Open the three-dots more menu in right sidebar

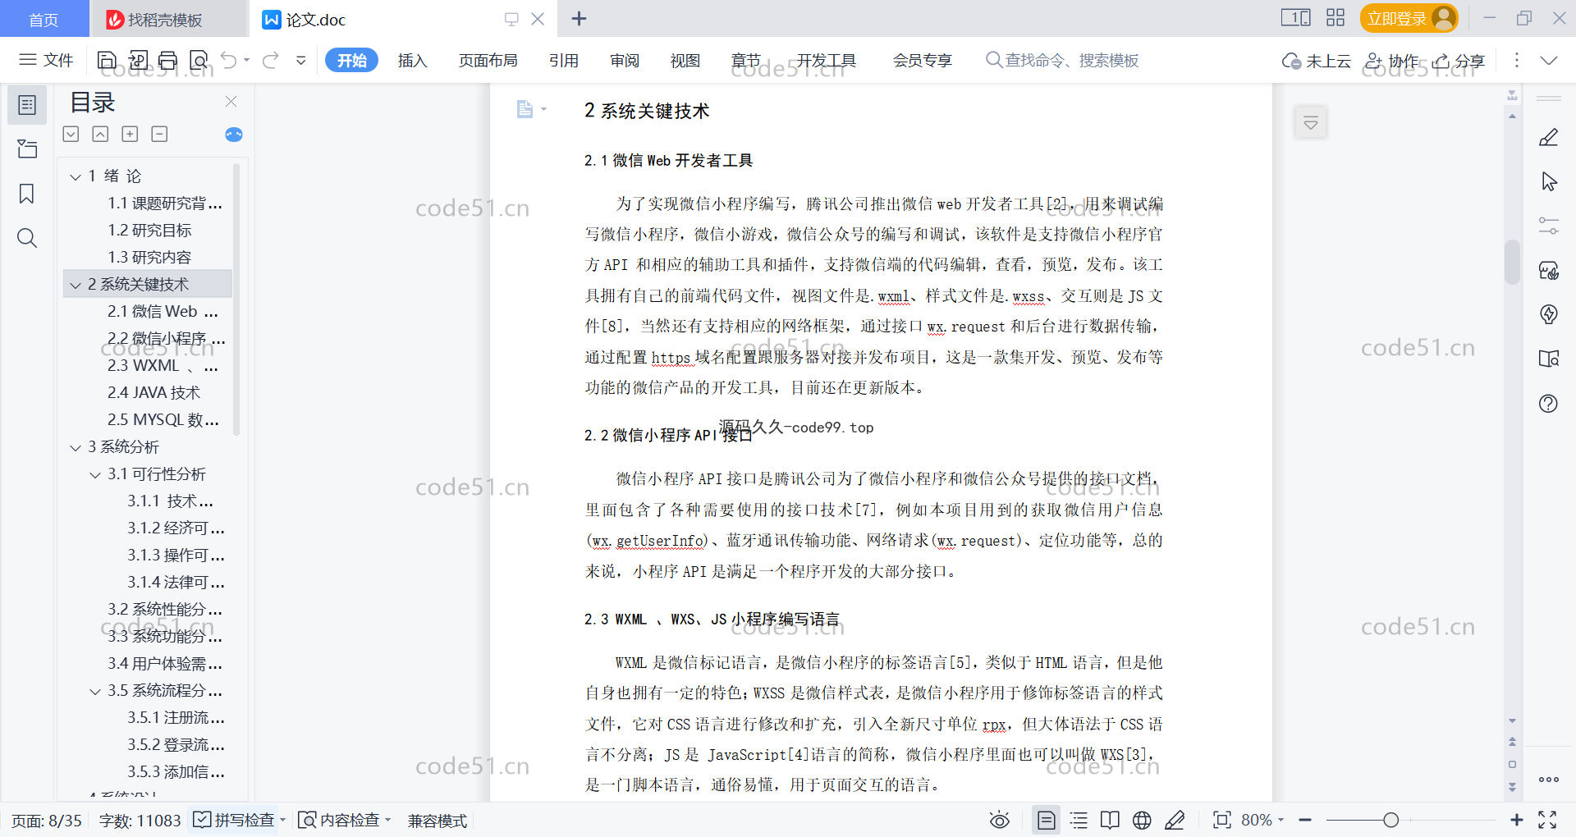pos(1548,780)
